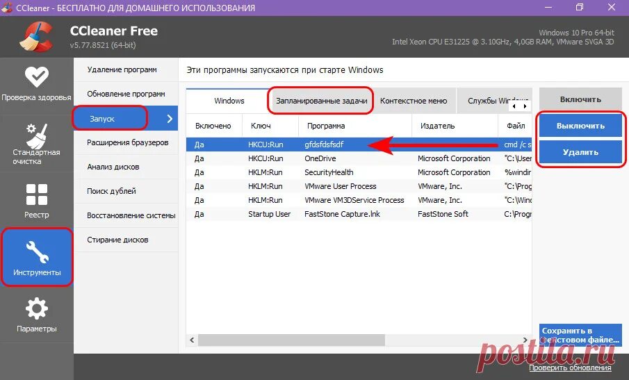
Task: Select 'FastStone Capture.lnk' entry
Action: tap(359, 214)
